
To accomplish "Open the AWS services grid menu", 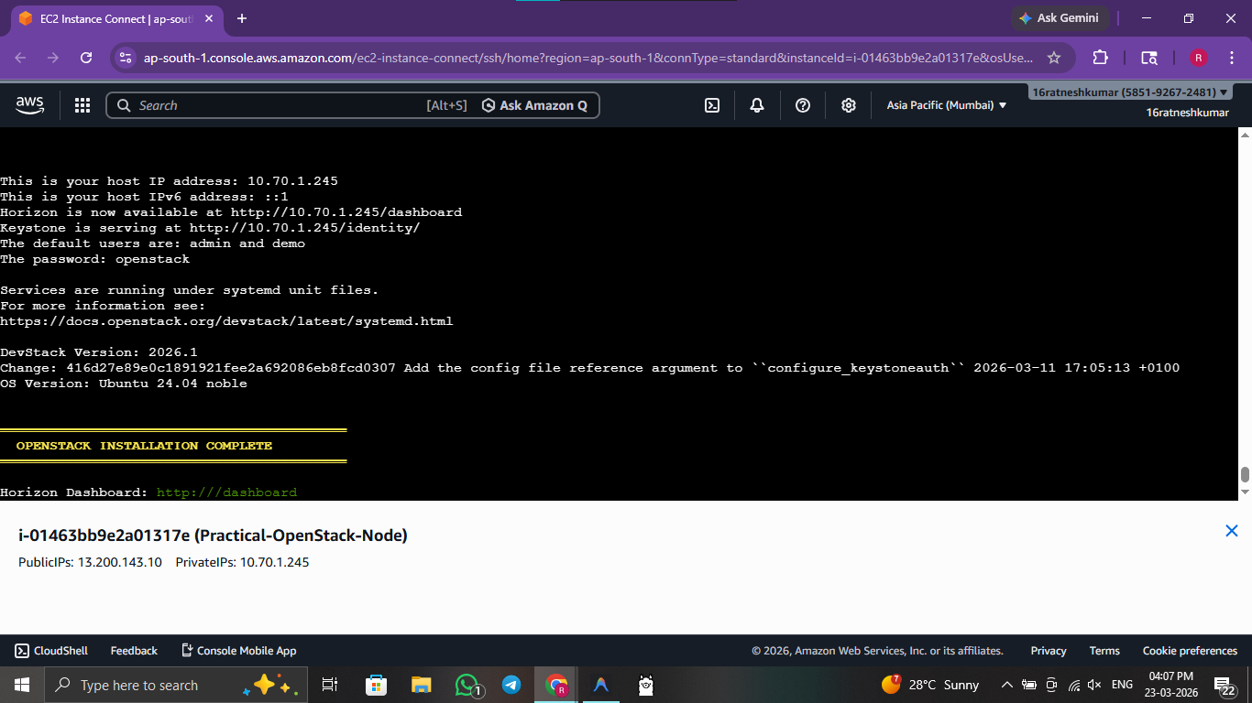I will pos(82,105).
